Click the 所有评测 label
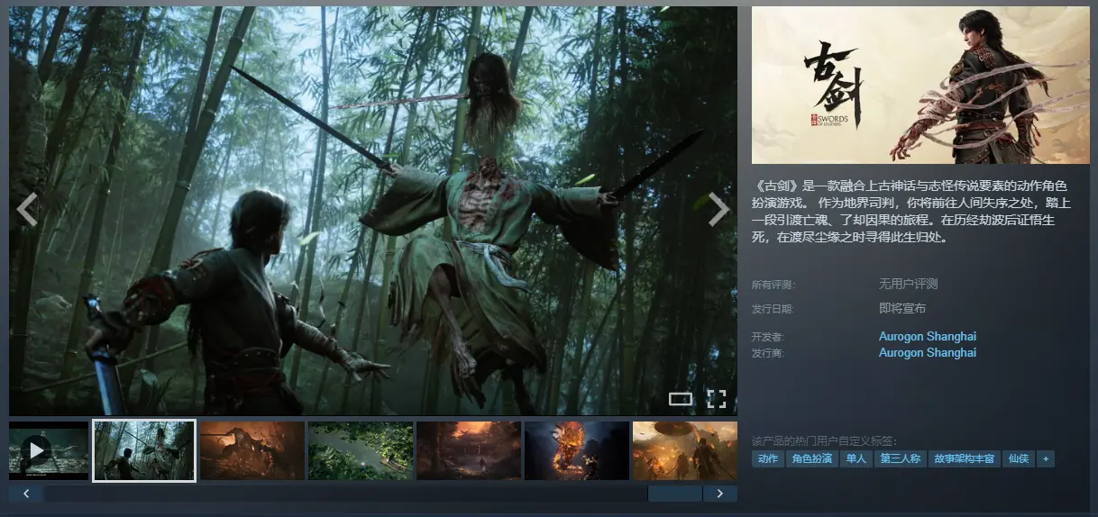Screen dimensions: 1098x517 [x=773, y=285]
